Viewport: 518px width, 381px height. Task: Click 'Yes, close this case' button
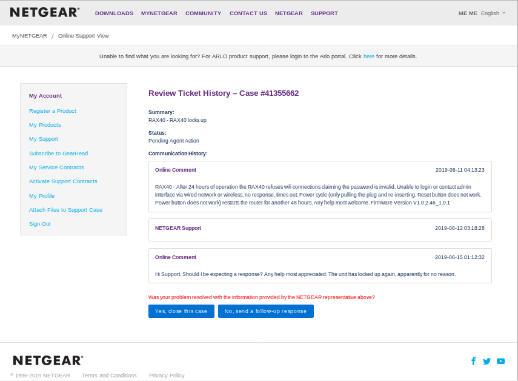[181, 311]
